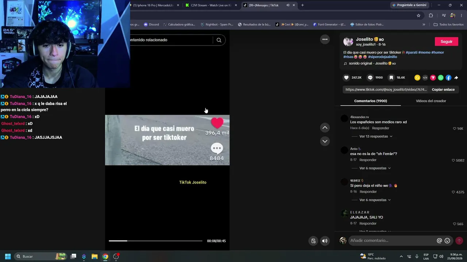Like Anto's comment with 5082 likes
The image size is (467, 262).
coord(454,160)
